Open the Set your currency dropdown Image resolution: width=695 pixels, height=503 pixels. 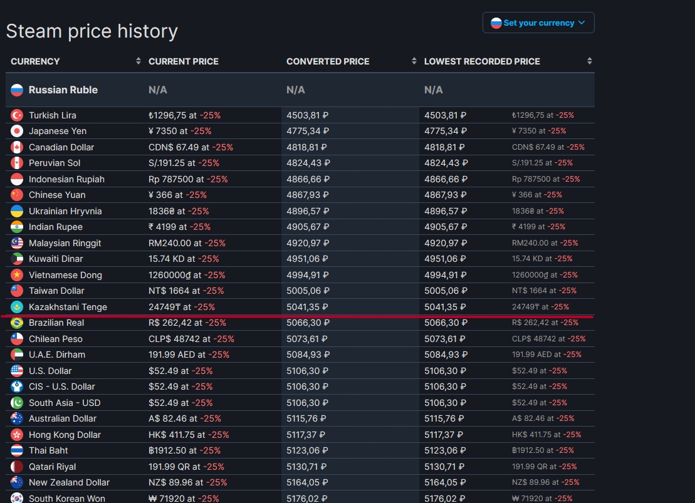coord(538,23)
